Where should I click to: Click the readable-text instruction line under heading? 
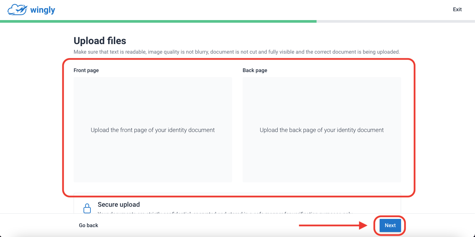237,52
